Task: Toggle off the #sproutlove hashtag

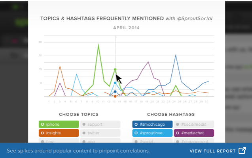Action: click(152, 133)
